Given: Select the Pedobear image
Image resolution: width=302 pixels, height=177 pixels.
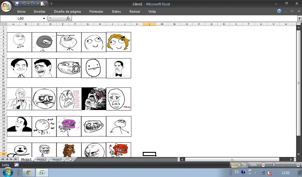Looking at the screenshot, I should coord(69,150).
